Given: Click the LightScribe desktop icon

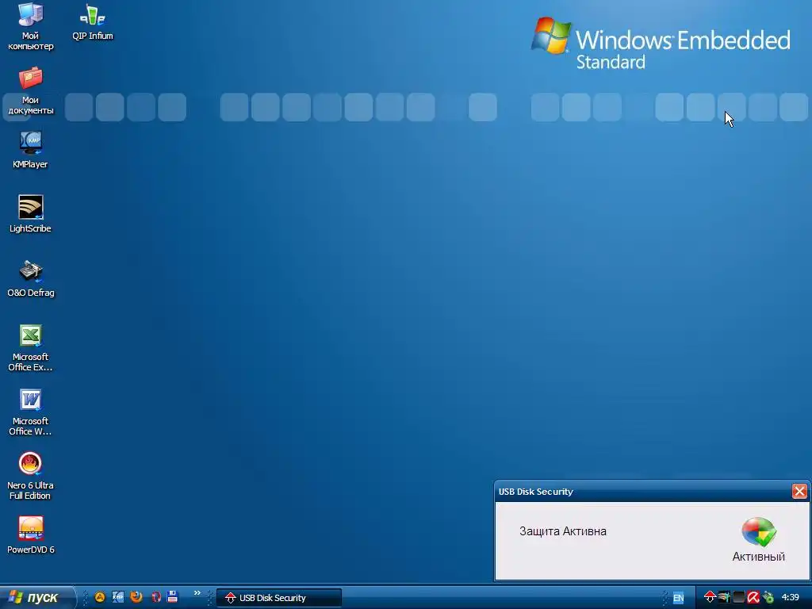Looking at the screenshot, I should (x=31, y=214).
